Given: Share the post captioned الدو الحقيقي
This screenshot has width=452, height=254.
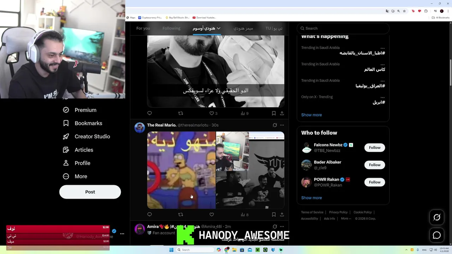Looking at the screenshot, I should point(282,113).
